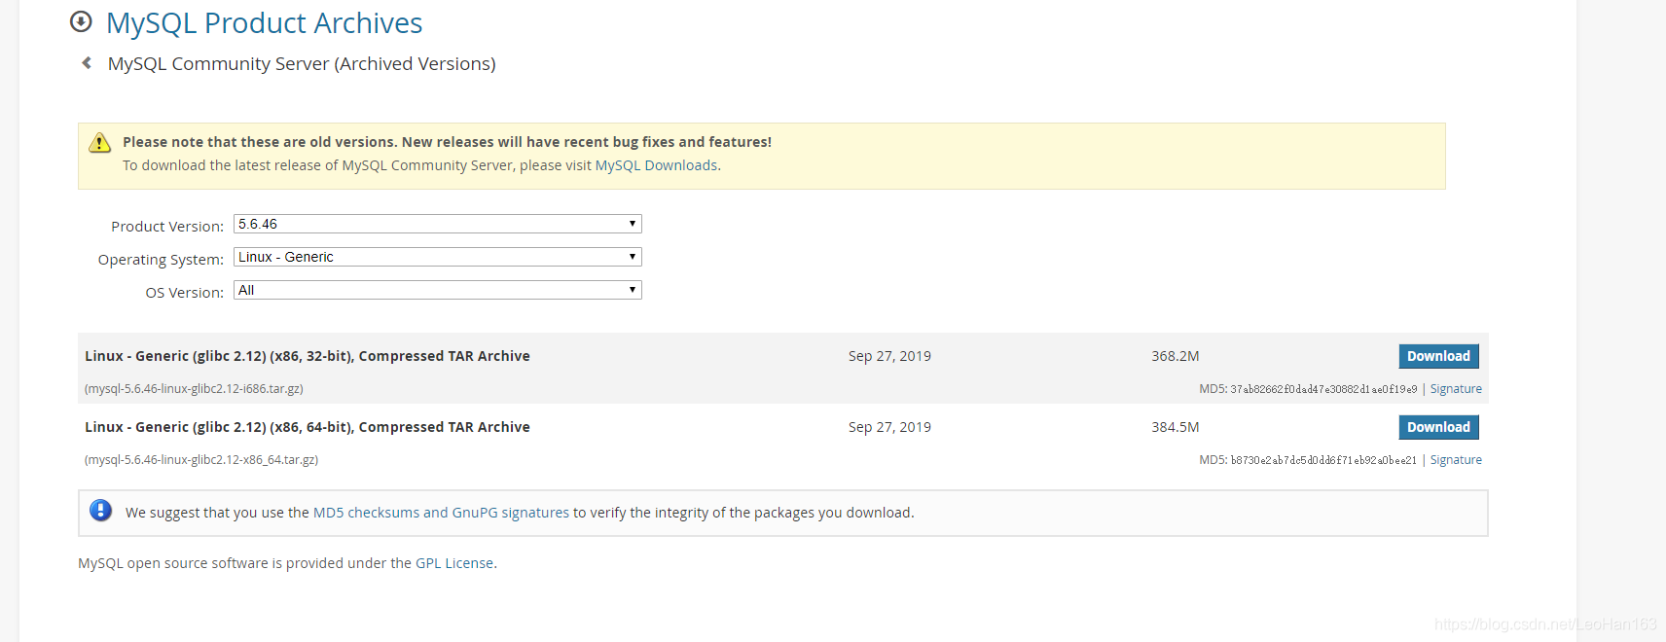Click the yellow warning triangle icon

click(x=100, y=143)
